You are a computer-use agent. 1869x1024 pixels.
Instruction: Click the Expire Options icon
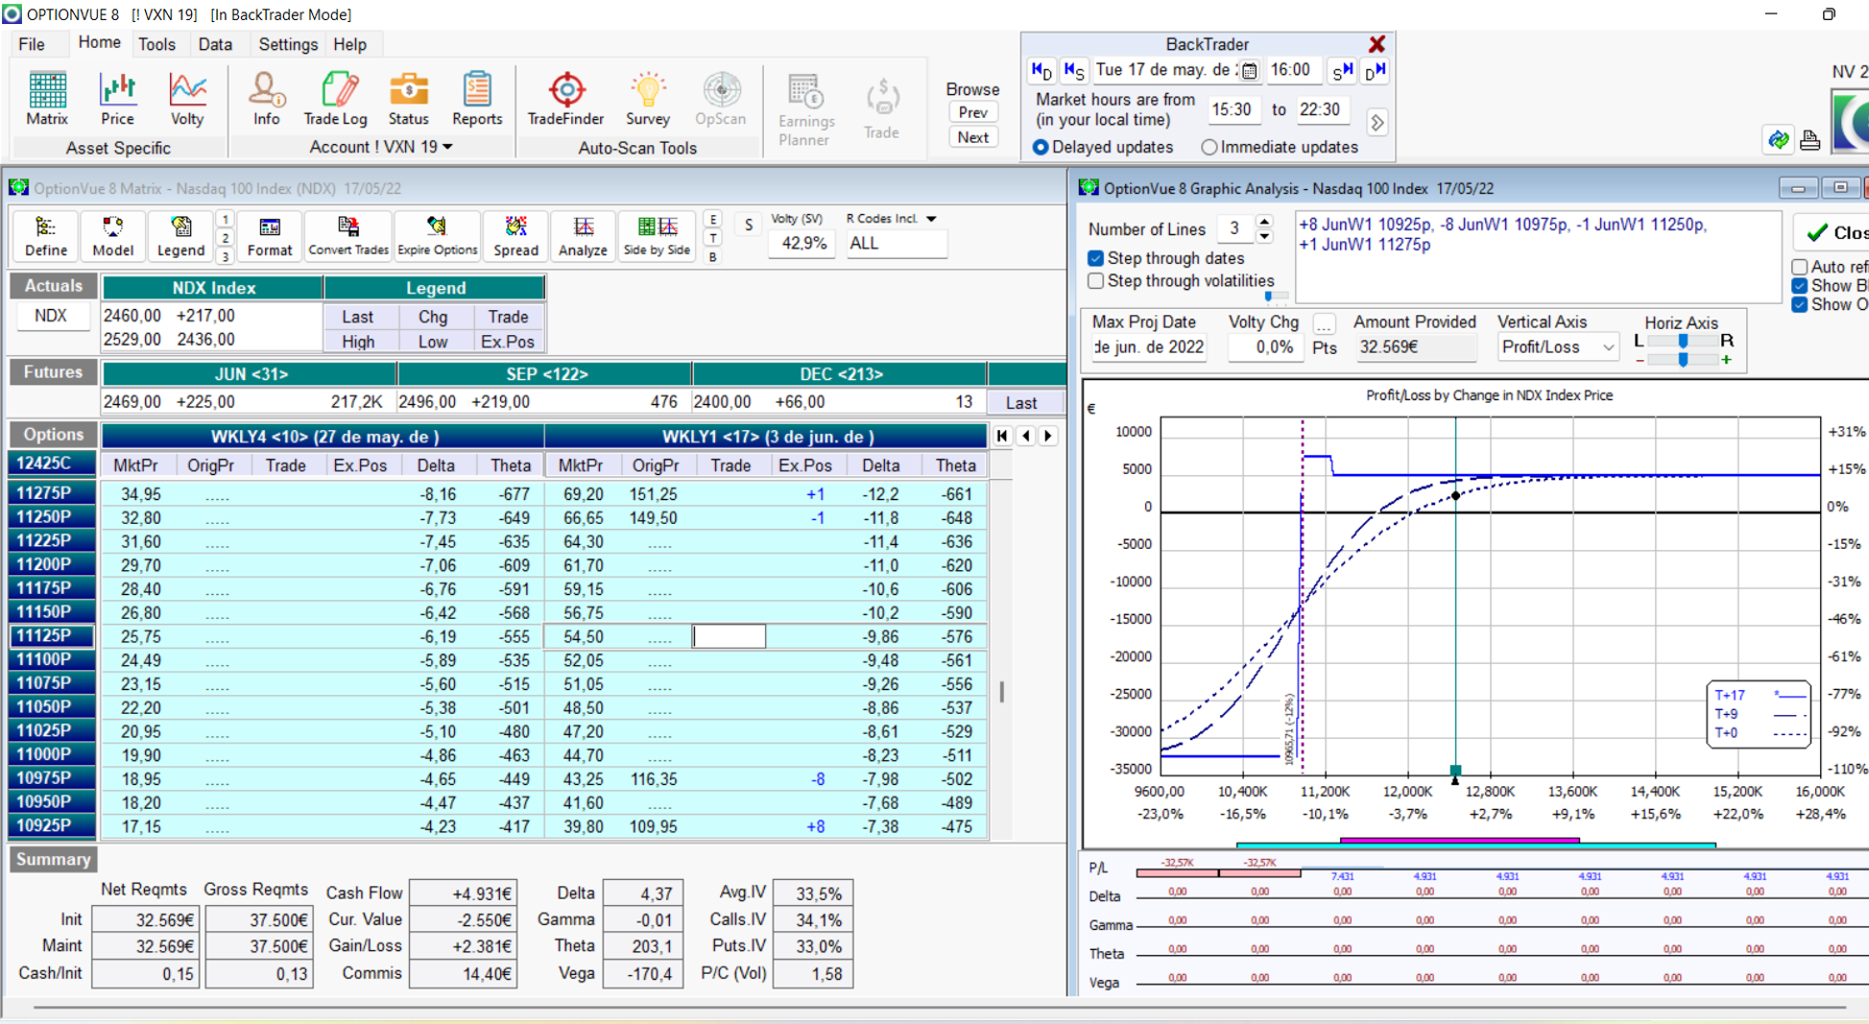(x=438, y=236)
